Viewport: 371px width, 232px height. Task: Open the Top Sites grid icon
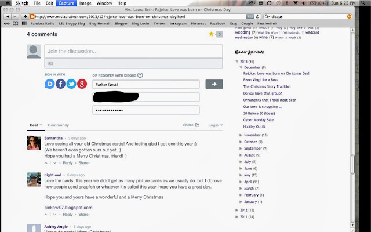(x=24, y=23)
